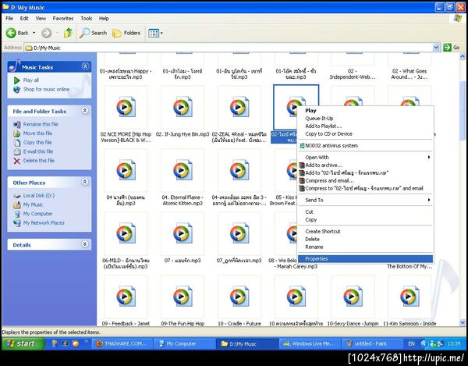Open the Search toolbar button
468x366 pixels.
point(93,33)
